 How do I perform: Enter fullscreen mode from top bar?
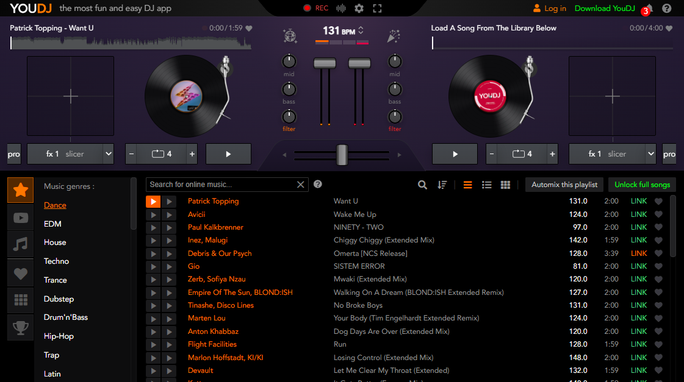tap(377, 9)
